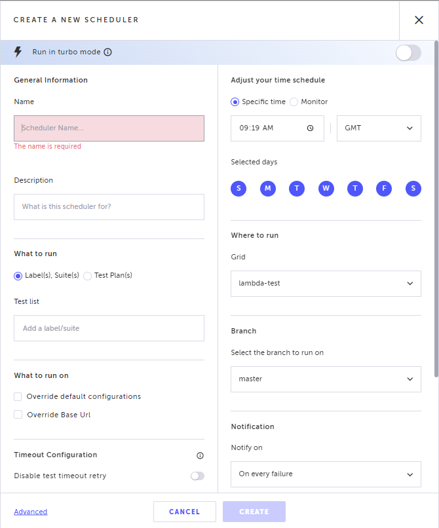Click the turbo mode info icon

coord(108,52)
